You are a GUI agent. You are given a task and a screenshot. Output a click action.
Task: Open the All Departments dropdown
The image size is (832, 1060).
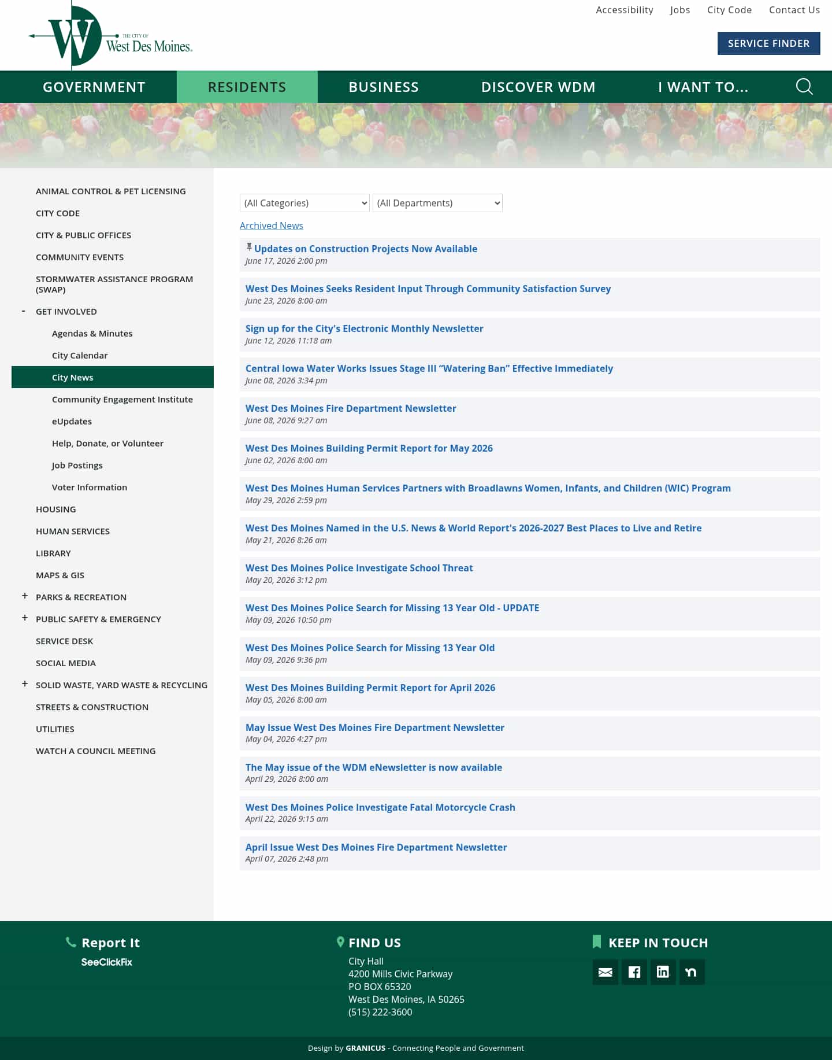437,203
